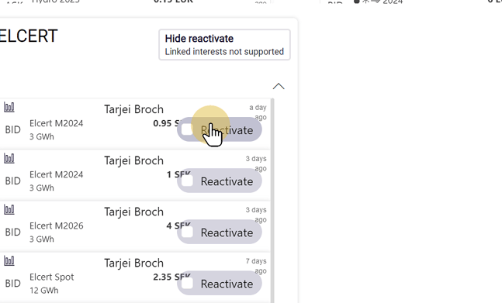Tick the Reactivate checkbox for the 1 SEK bid
502x303 pixels.
click(x=187, y=181)
